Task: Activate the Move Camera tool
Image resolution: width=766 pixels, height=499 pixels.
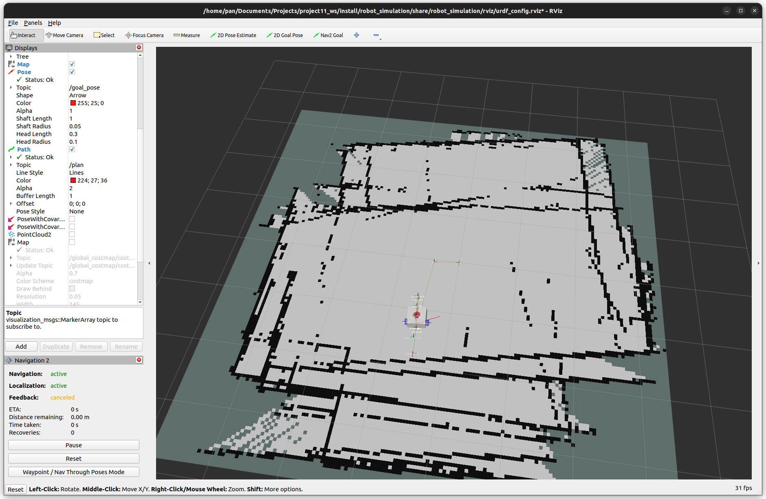Action: click(x=64, y=35)
